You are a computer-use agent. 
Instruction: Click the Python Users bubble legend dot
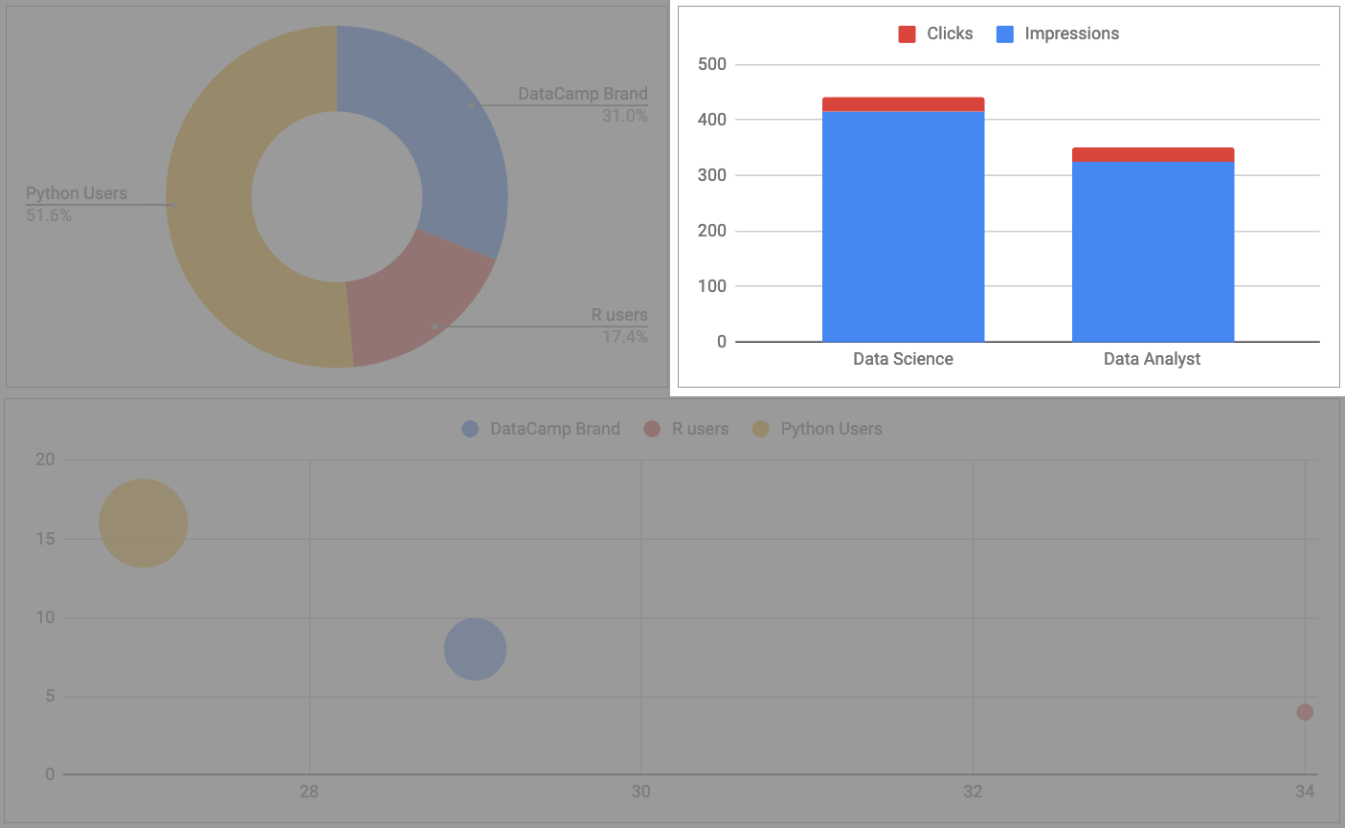pos(761,429)
